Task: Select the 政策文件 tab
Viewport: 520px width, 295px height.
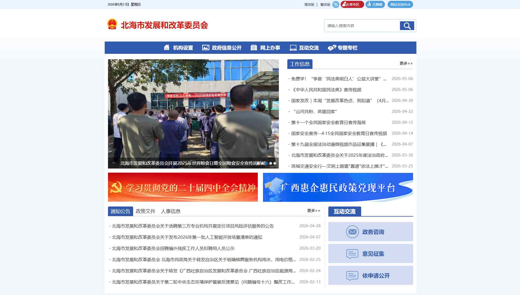Action: (145, 211)
